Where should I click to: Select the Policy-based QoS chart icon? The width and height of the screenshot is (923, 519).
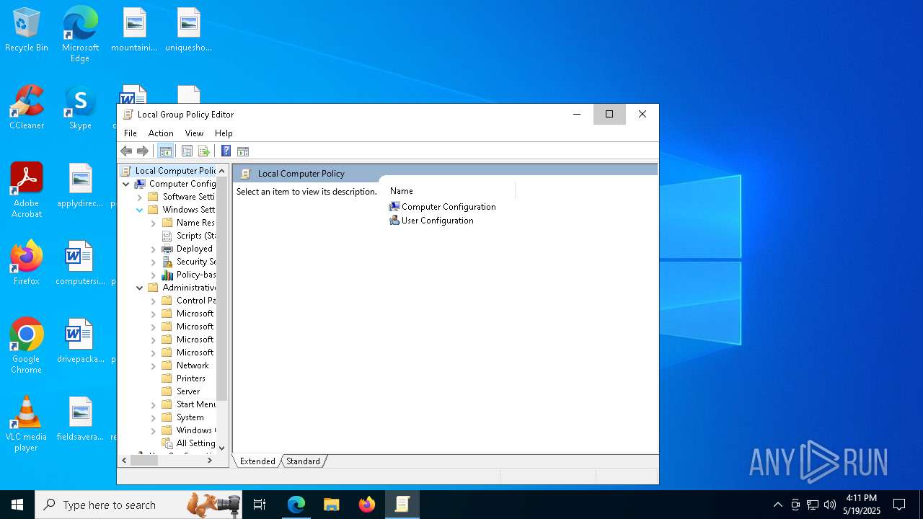(167, 275)
